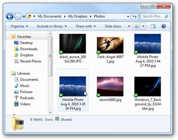This screenshot has height=140, width=178.
Task: Click the folder icon in address bar
Action: [x=29, y=16]
